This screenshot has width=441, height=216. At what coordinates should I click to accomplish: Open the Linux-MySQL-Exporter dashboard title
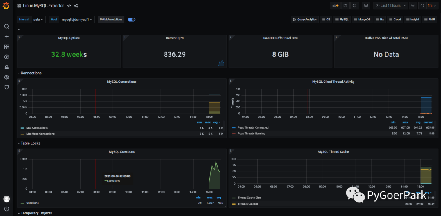[43, 6]
